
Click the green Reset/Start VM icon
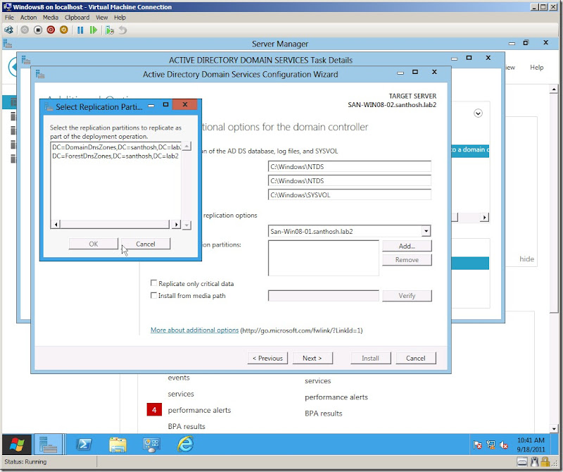pos(94,30)
